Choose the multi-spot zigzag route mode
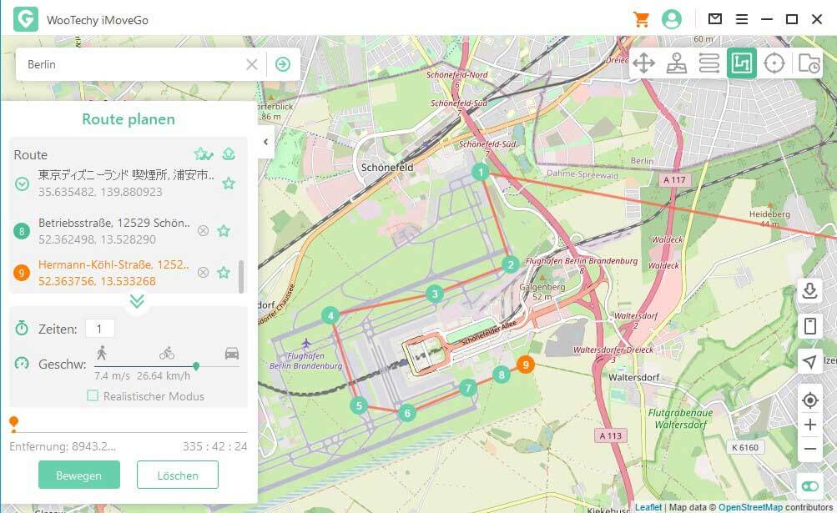Viewport: 837px width, 513px height. click(709, 62)
